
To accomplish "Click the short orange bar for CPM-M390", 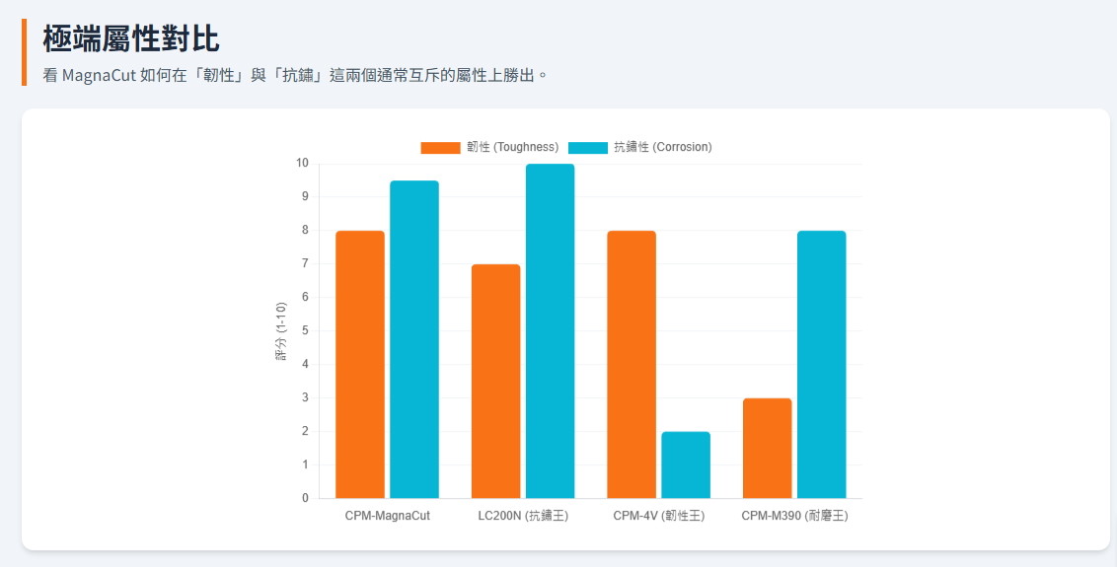I will [x=767, y=448].
